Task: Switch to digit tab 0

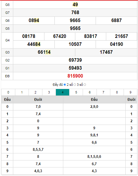Action: [x=8, y=92]
